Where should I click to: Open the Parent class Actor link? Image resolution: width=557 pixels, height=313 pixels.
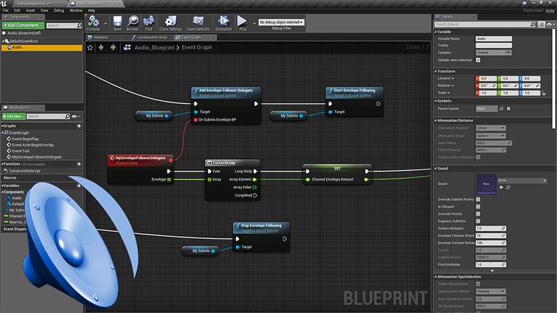tap(550, 11)
